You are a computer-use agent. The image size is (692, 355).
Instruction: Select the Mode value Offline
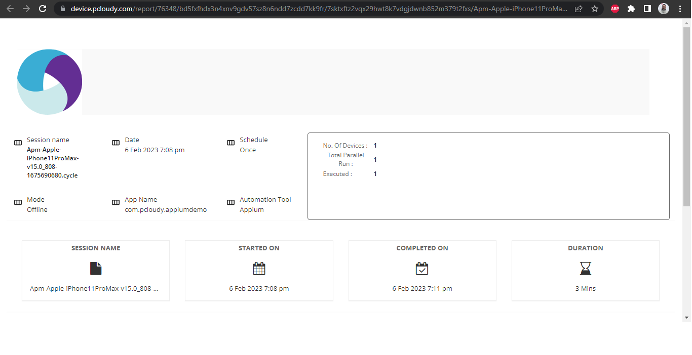(x=37, y=210)
